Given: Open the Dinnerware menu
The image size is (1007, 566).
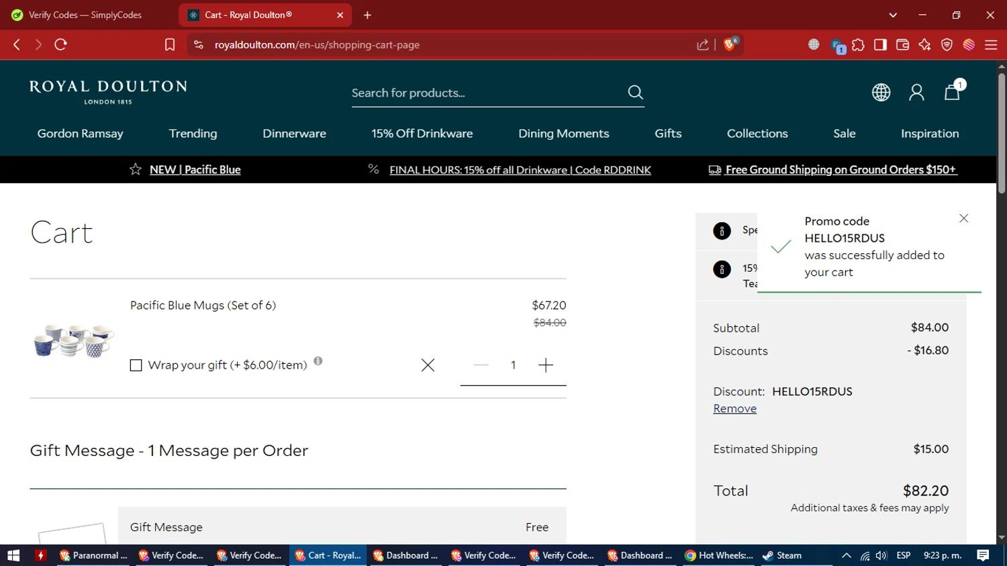Looking at the screenshot, I should point(294,134).
